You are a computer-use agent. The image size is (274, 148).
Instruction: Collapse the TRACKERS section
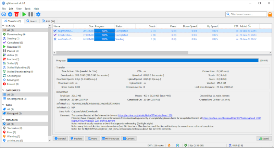(3, 120)
